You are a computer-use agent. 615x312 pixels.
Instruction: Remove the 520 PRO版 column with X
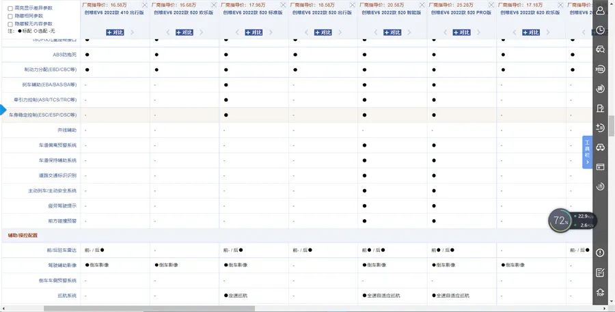tap(490, 5)
